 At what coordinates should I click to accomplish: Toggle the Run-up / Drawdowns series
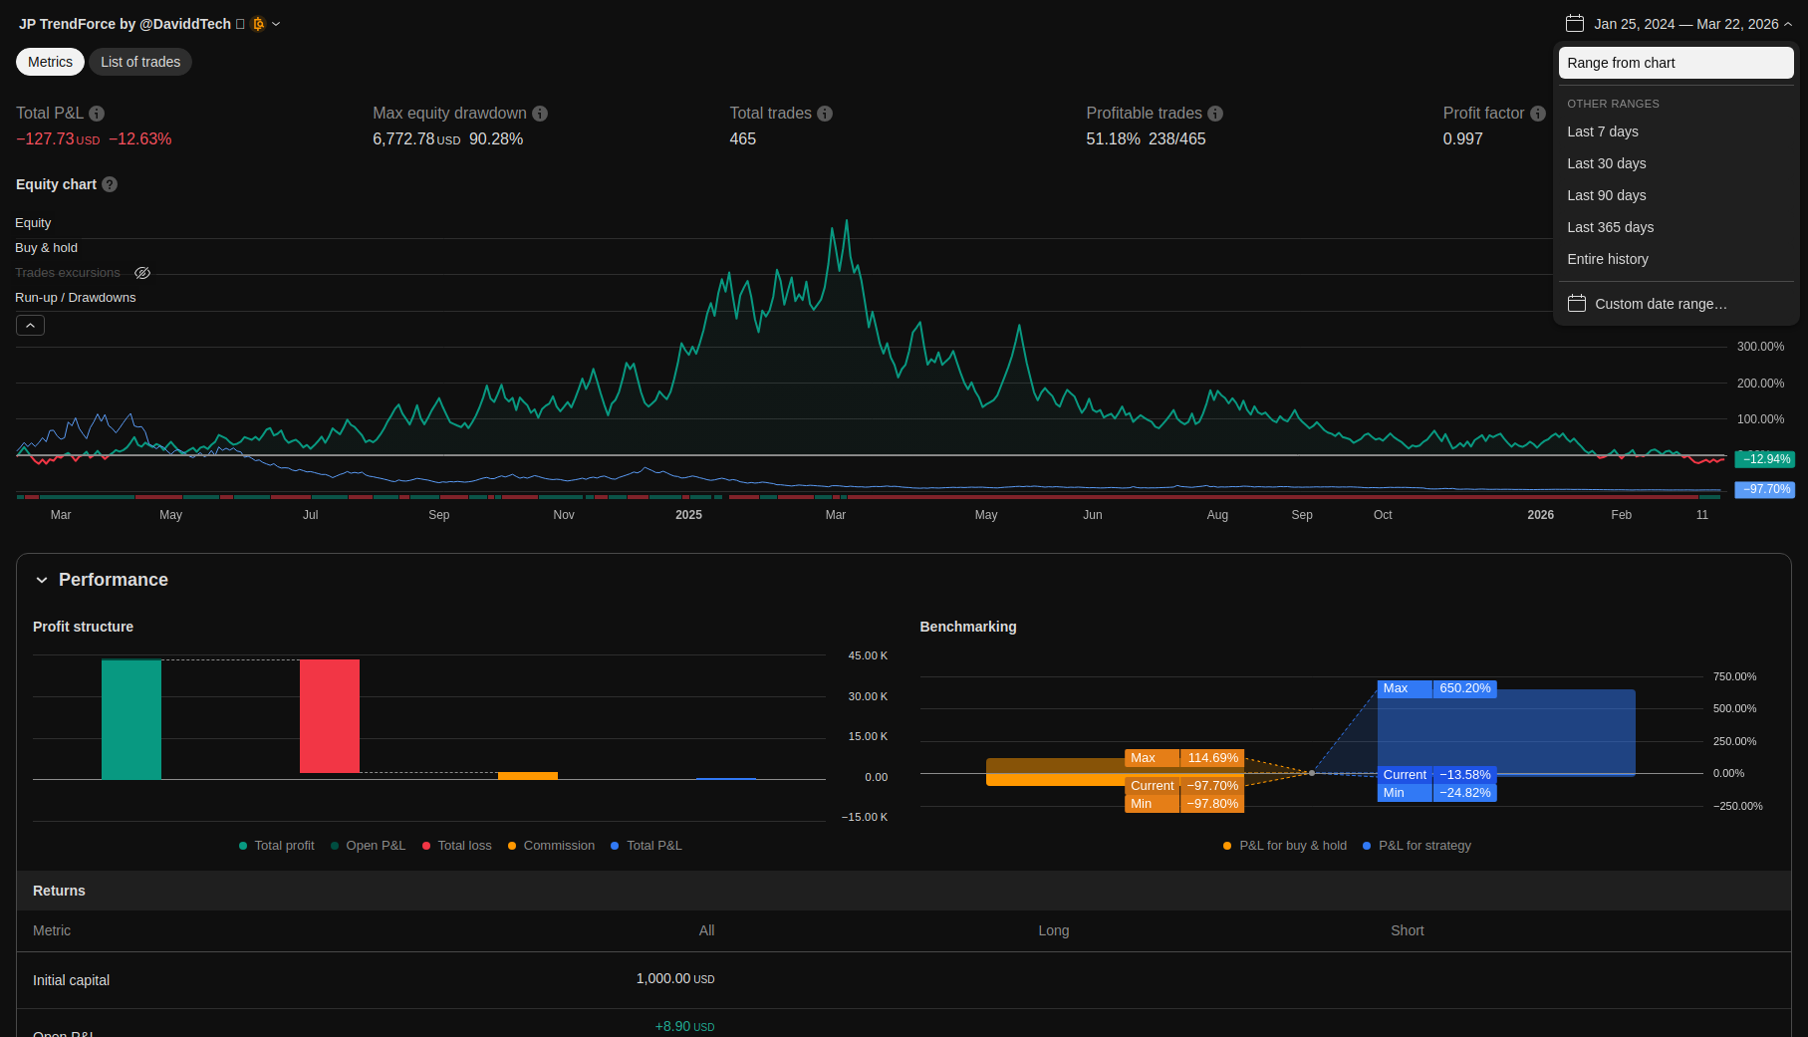click(75, 298)
